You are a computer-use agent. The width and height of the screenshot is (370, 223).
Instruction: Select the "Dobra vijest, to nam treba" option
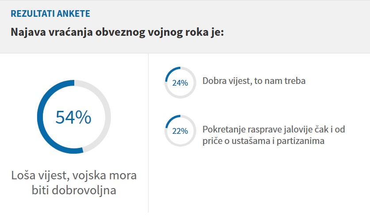point(254,82)
